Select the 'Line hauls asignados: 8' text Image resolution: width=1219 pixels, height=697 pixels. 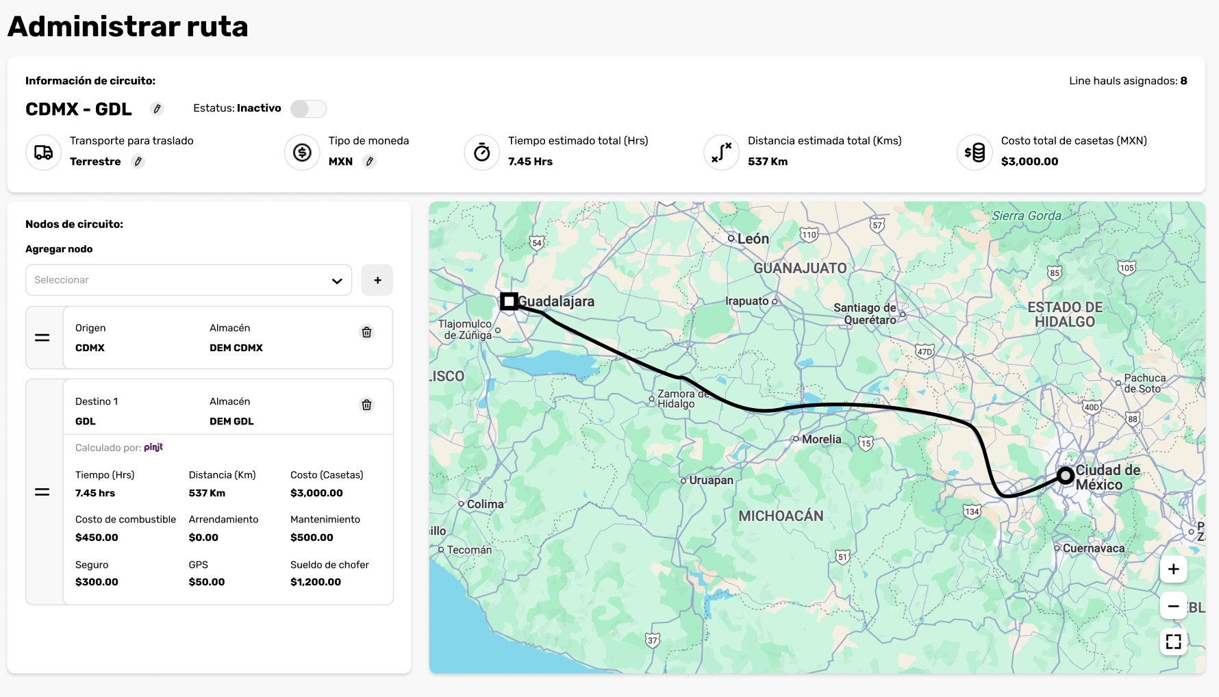point(1128,81)
